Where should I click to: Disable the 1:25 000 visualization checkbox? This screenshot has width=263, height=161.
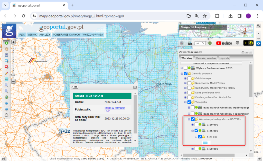click(196, 130)
